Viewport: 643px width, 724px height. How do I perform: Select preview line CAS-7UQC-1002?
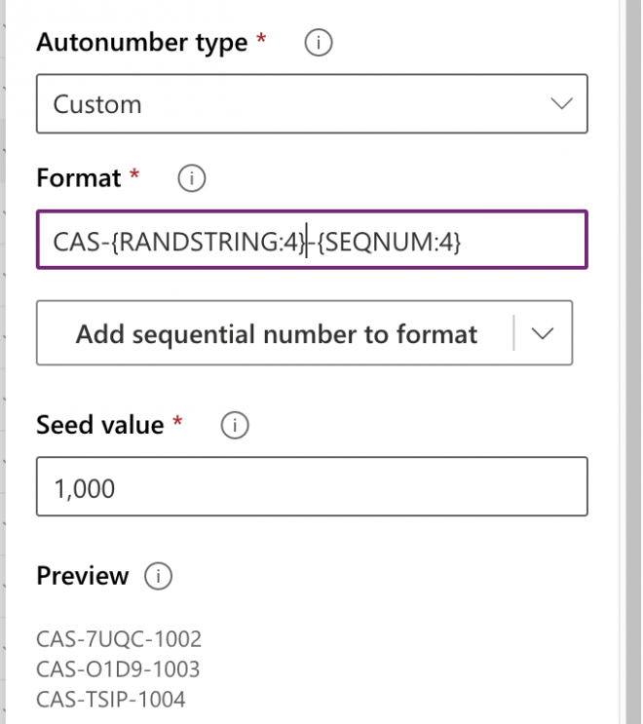(x=119, y=639)
